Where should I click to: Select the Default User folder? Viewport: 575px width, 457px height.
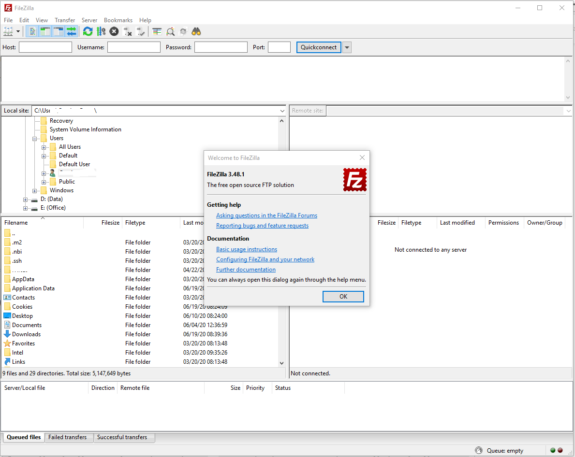click(x=74, y=164)
